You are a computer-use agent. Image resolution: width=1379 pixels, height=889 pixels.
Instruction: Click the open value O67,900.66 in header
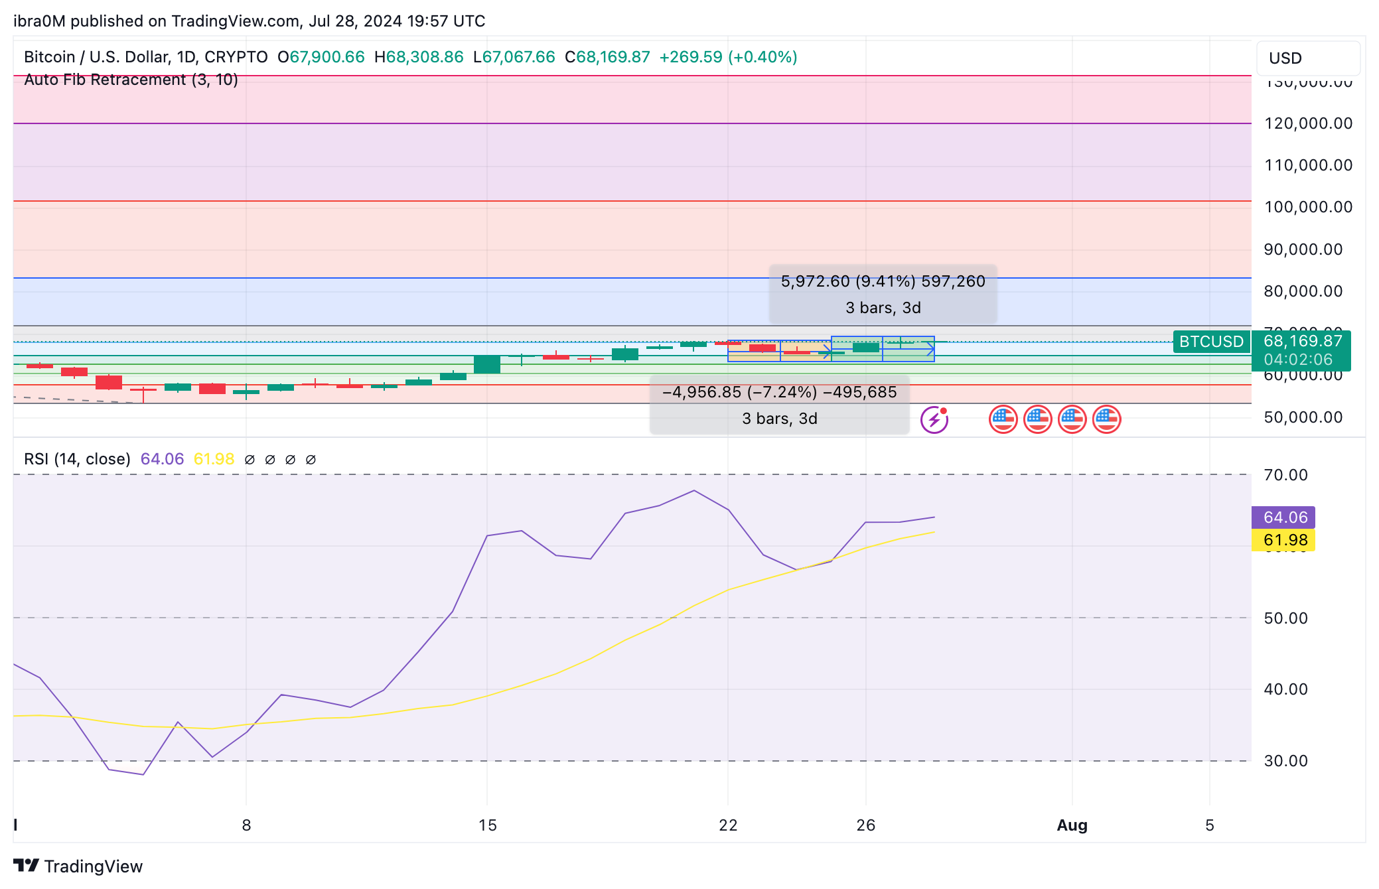tap(321, 57)
